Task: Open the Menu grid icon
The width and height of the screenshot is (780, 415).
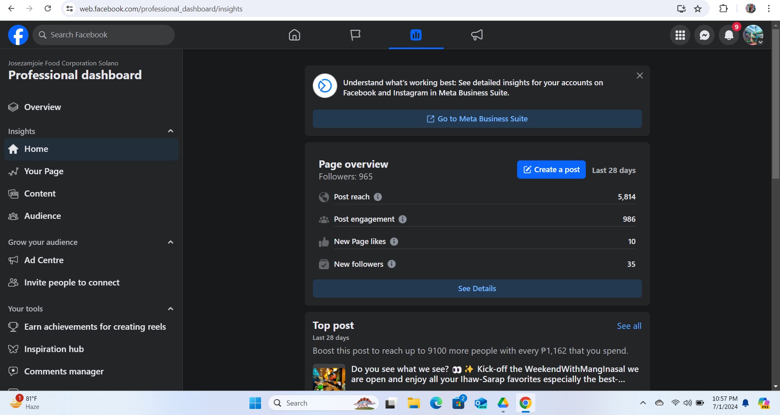Action: pos(680,35)
